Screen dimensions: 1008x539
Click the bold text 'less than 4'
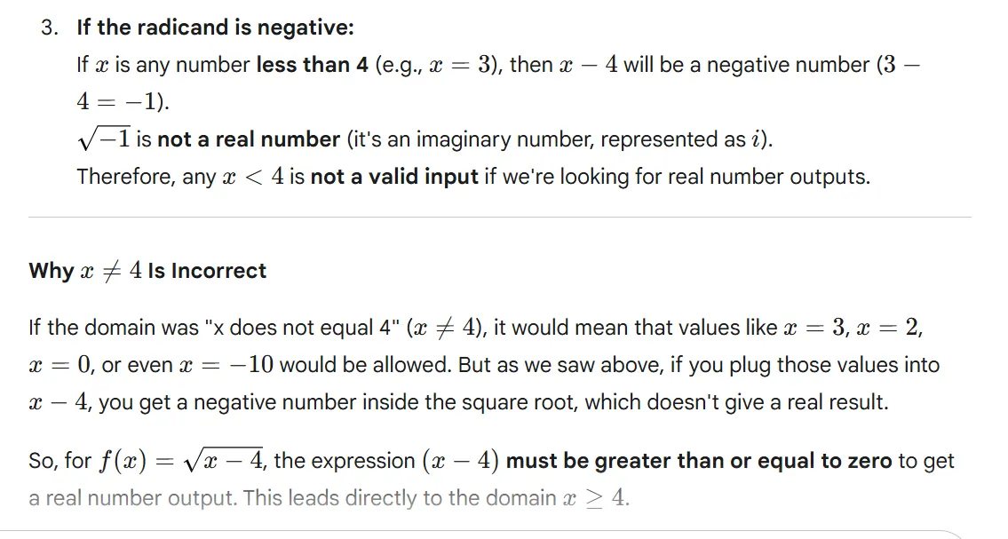click(x=312, y=65)
